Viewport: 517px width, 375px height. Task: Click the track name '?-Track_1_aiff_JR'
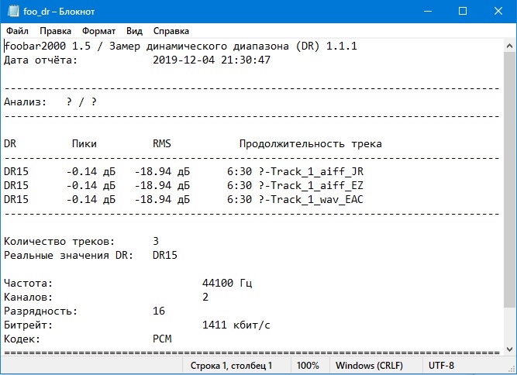(311, 172)
